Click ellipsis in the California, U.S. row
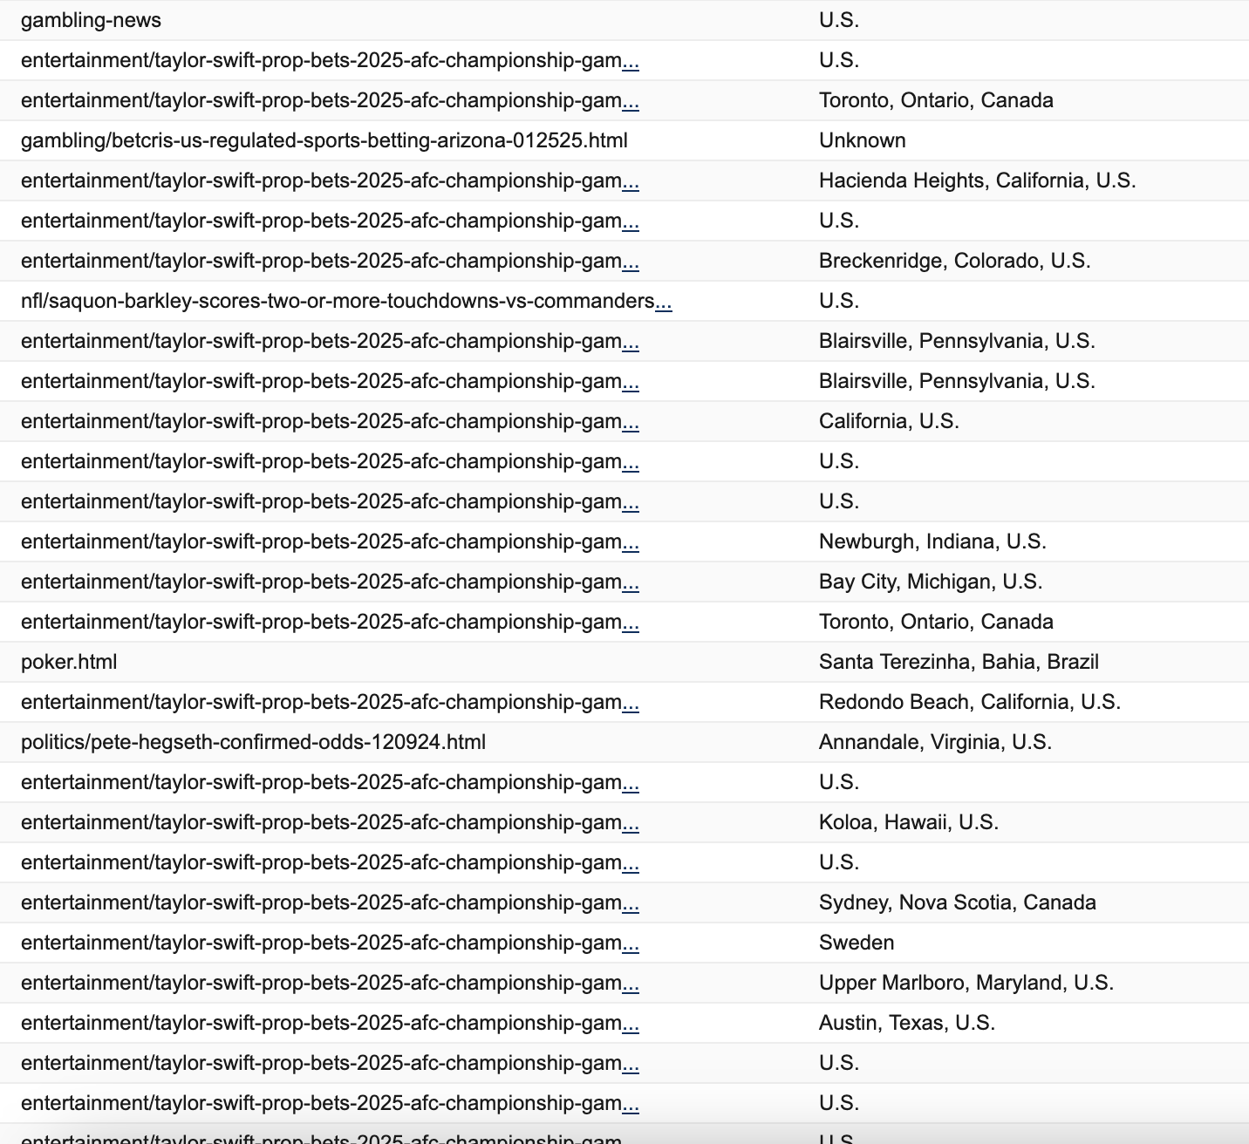 click(631, 423)
